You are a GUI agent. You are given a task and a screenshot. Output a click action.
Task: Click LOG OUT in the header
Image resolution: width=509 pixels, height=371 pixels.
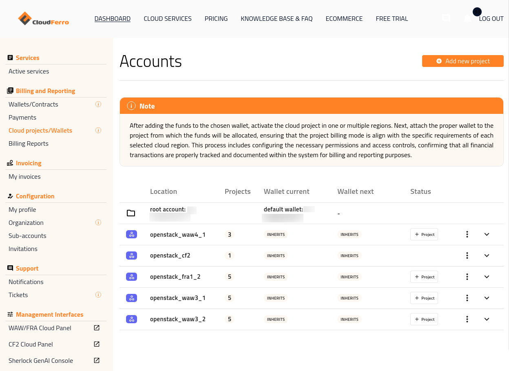[491, 19]
